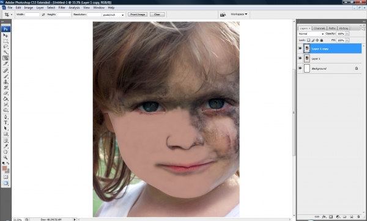This screenshot has width=367, height=221.
Task: Open the blend mode dropdown
Action: (x=311, y=34)
